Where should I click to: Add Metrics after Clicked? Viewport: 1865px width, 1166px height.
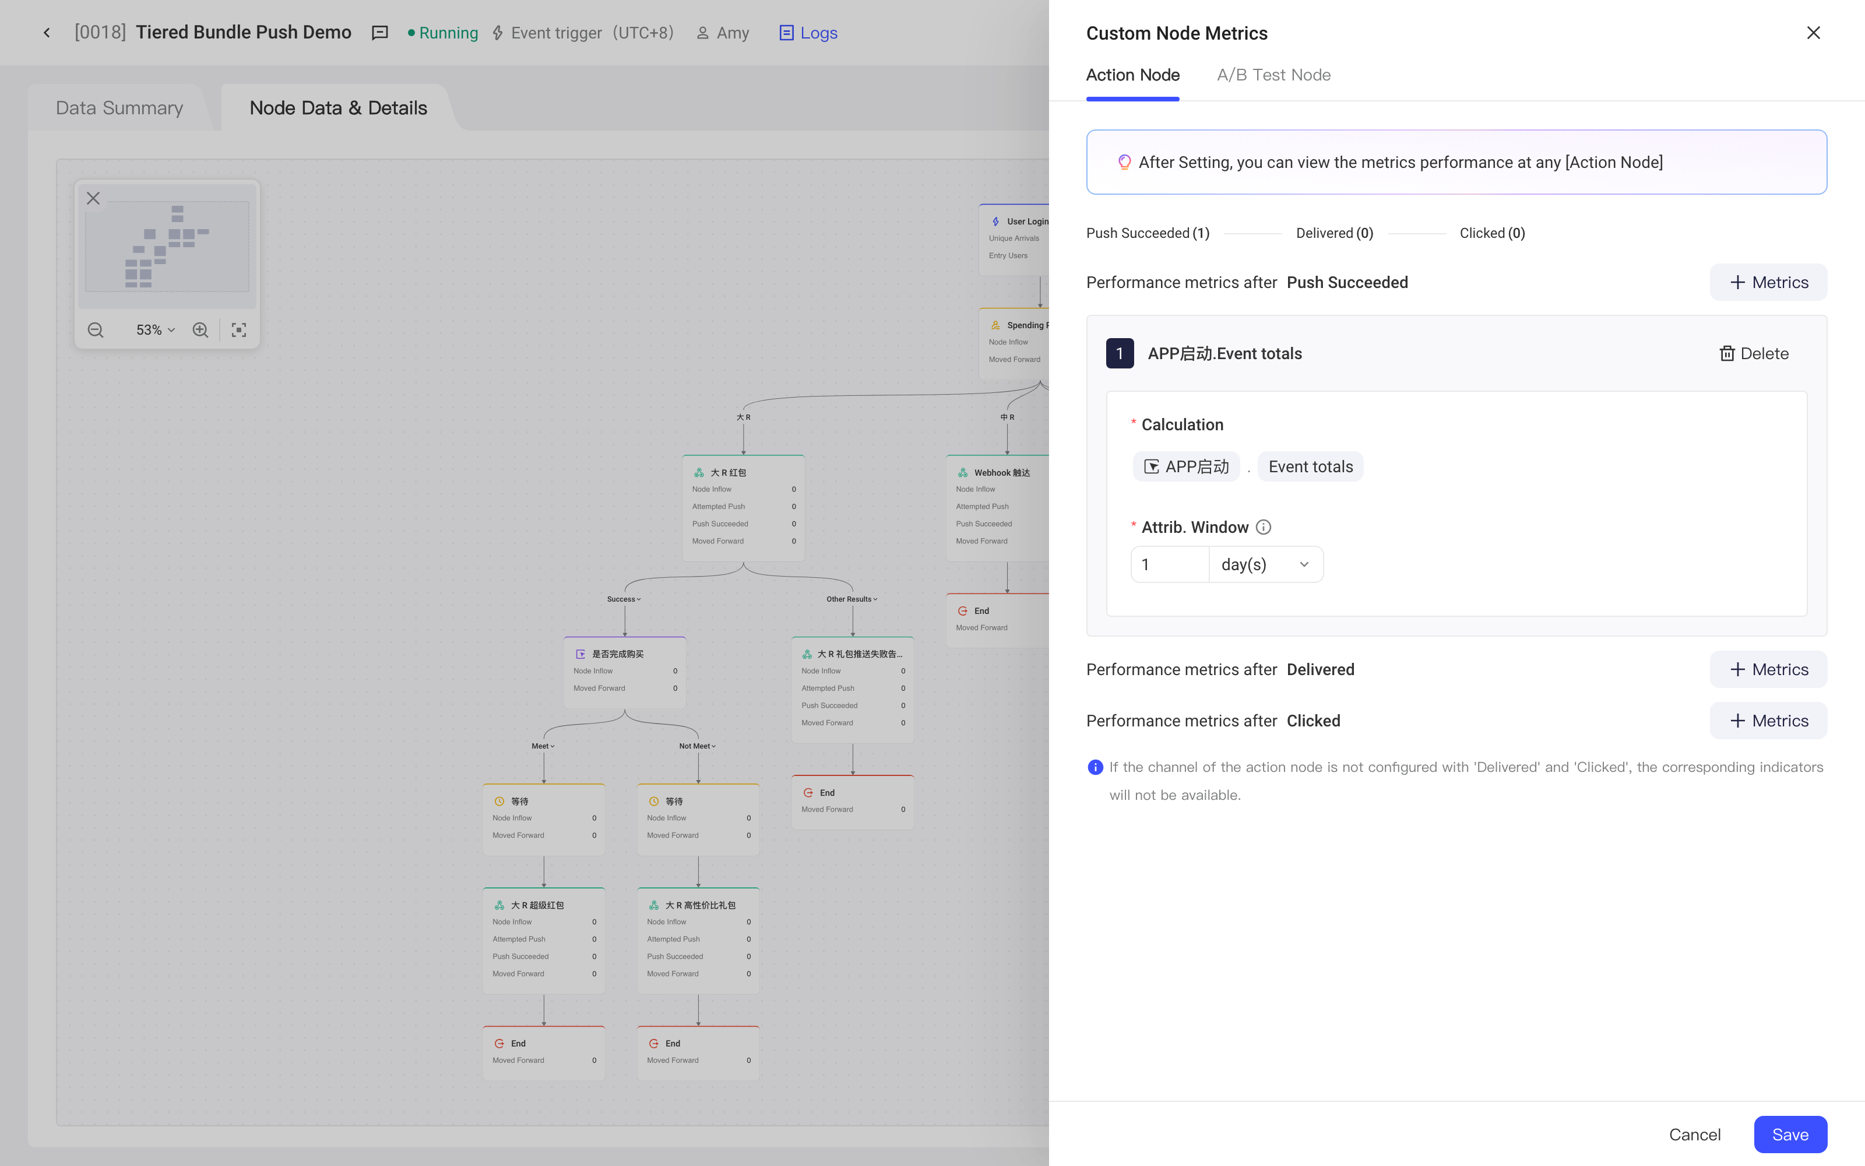(1768, 720)
